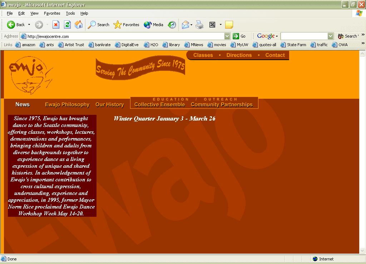Image resolution: width=366 pixels, height=264 pixels.
Task: Open the Edit menu
Action: pyautogui.click(x=21, y=13)
